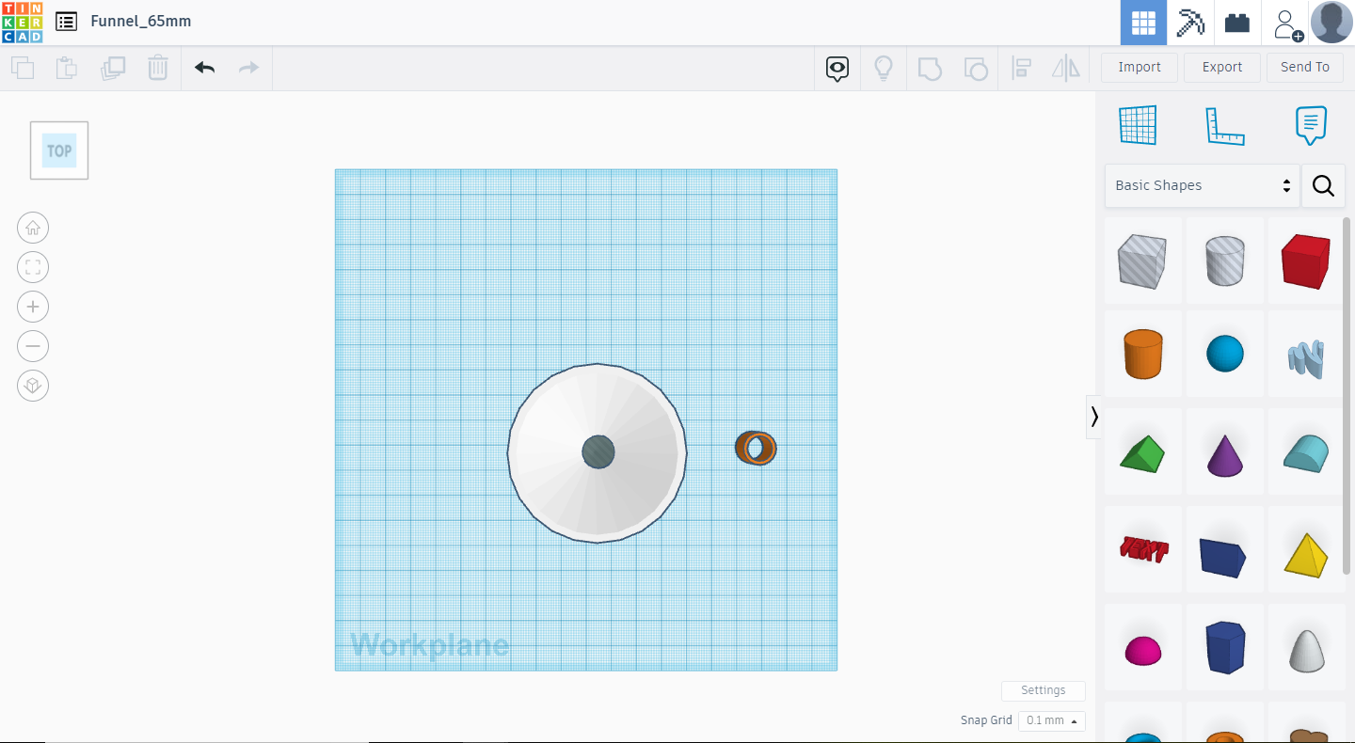
Task: Click the Ungroup shapes icon
Action: [976, 68]
